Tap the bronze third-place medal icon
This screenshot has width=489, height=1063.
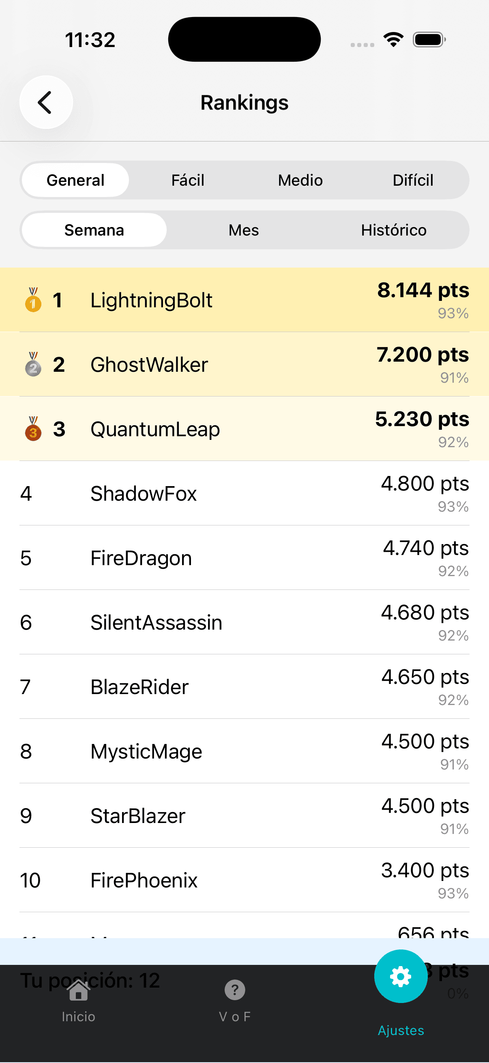(33, 429)
